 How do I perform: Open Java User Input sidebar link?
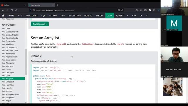click(x=8, y=72)
